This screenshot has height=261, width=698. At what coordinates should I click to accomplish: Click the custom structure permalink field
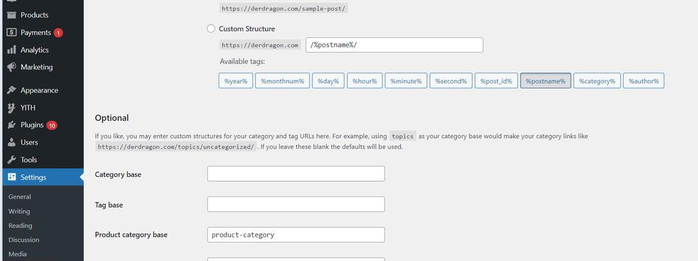point(395,45)
